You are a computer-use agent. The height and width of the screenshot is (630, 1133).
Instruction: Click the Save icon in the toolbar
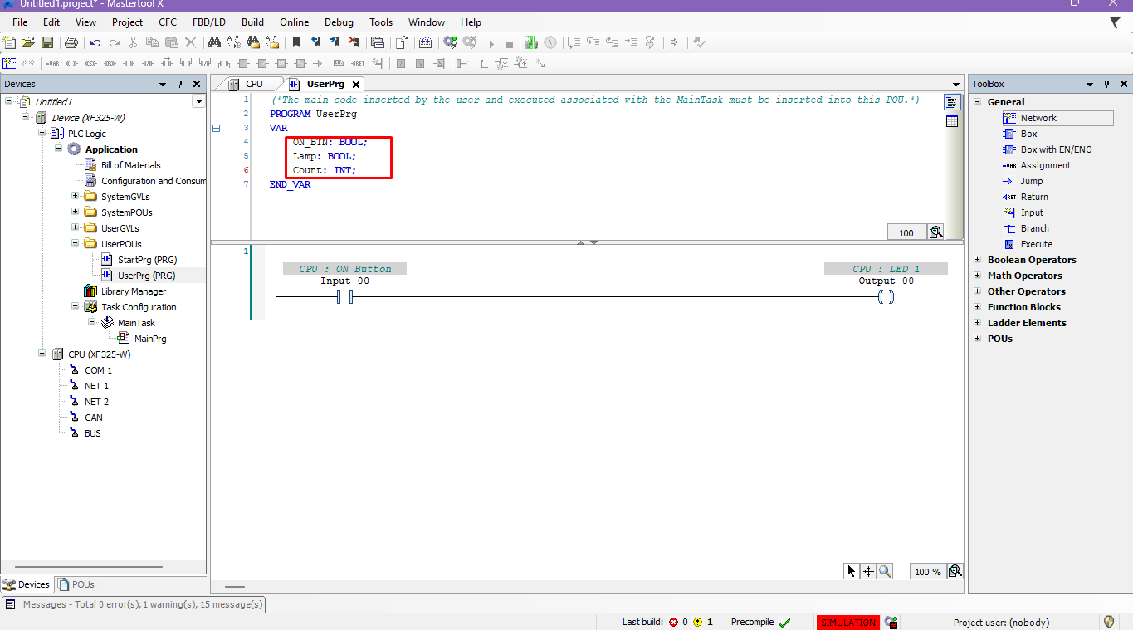[x=47, y=42]
